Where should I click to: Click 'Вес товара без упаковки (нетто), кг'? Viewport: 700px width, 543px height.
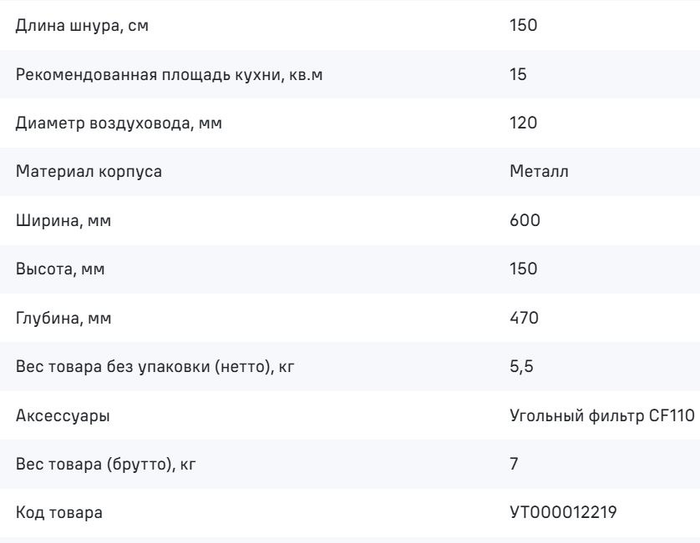155,367
